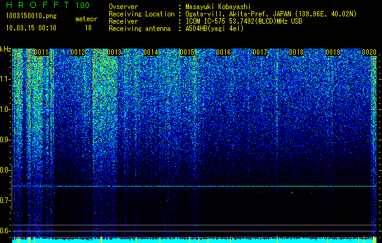Click the observer name Masayuki Kobayashi

click(x=218, y=7)
